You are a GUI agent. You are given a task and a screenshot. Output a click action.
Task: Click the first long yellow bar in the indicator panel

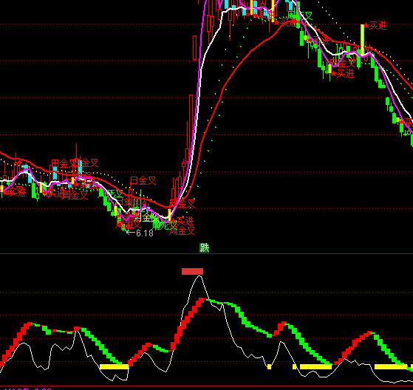point(114,366)
